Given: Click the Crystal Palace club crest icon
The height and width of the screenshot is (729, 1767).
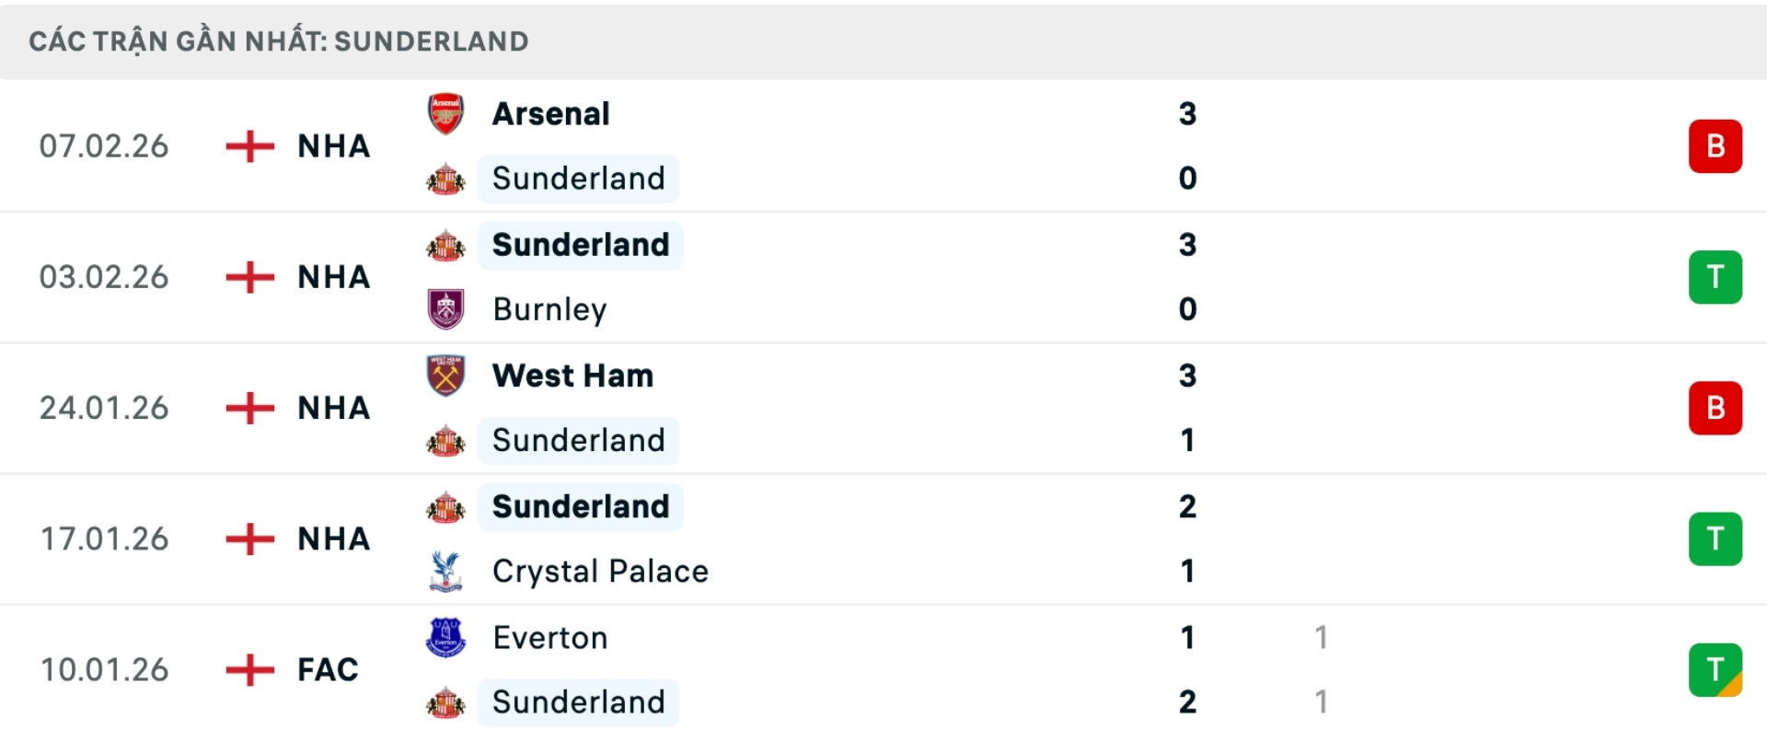Looking at the screenshot, I should 445,571.
